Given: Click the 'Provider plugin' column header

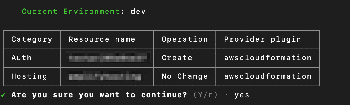Looking at the screenshot, I should point(263,39).
